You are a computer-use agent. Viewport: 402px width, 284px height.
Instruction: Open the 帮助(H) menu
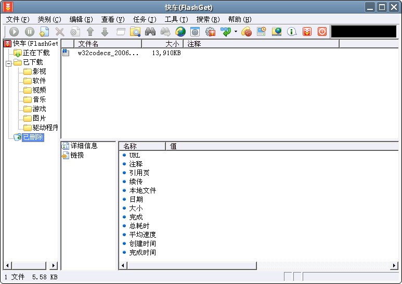point(240,19)
